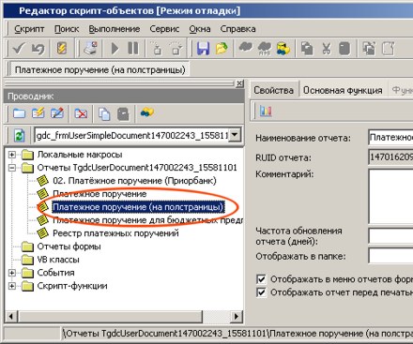The image size is (413, 344).
Task: Open the Скрипт menu
Action: (x=29, y=29)
